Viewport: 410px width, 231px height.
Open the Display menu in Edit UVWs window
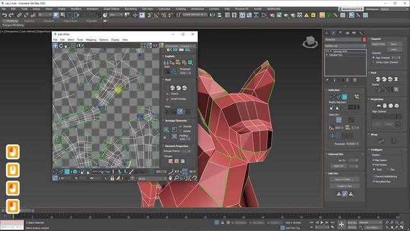pyautogui.click(x=115, y=40)
